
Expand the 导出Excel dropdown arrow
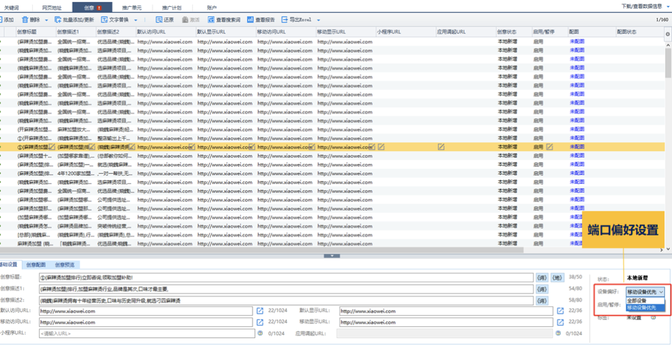[x=319, y=20]
